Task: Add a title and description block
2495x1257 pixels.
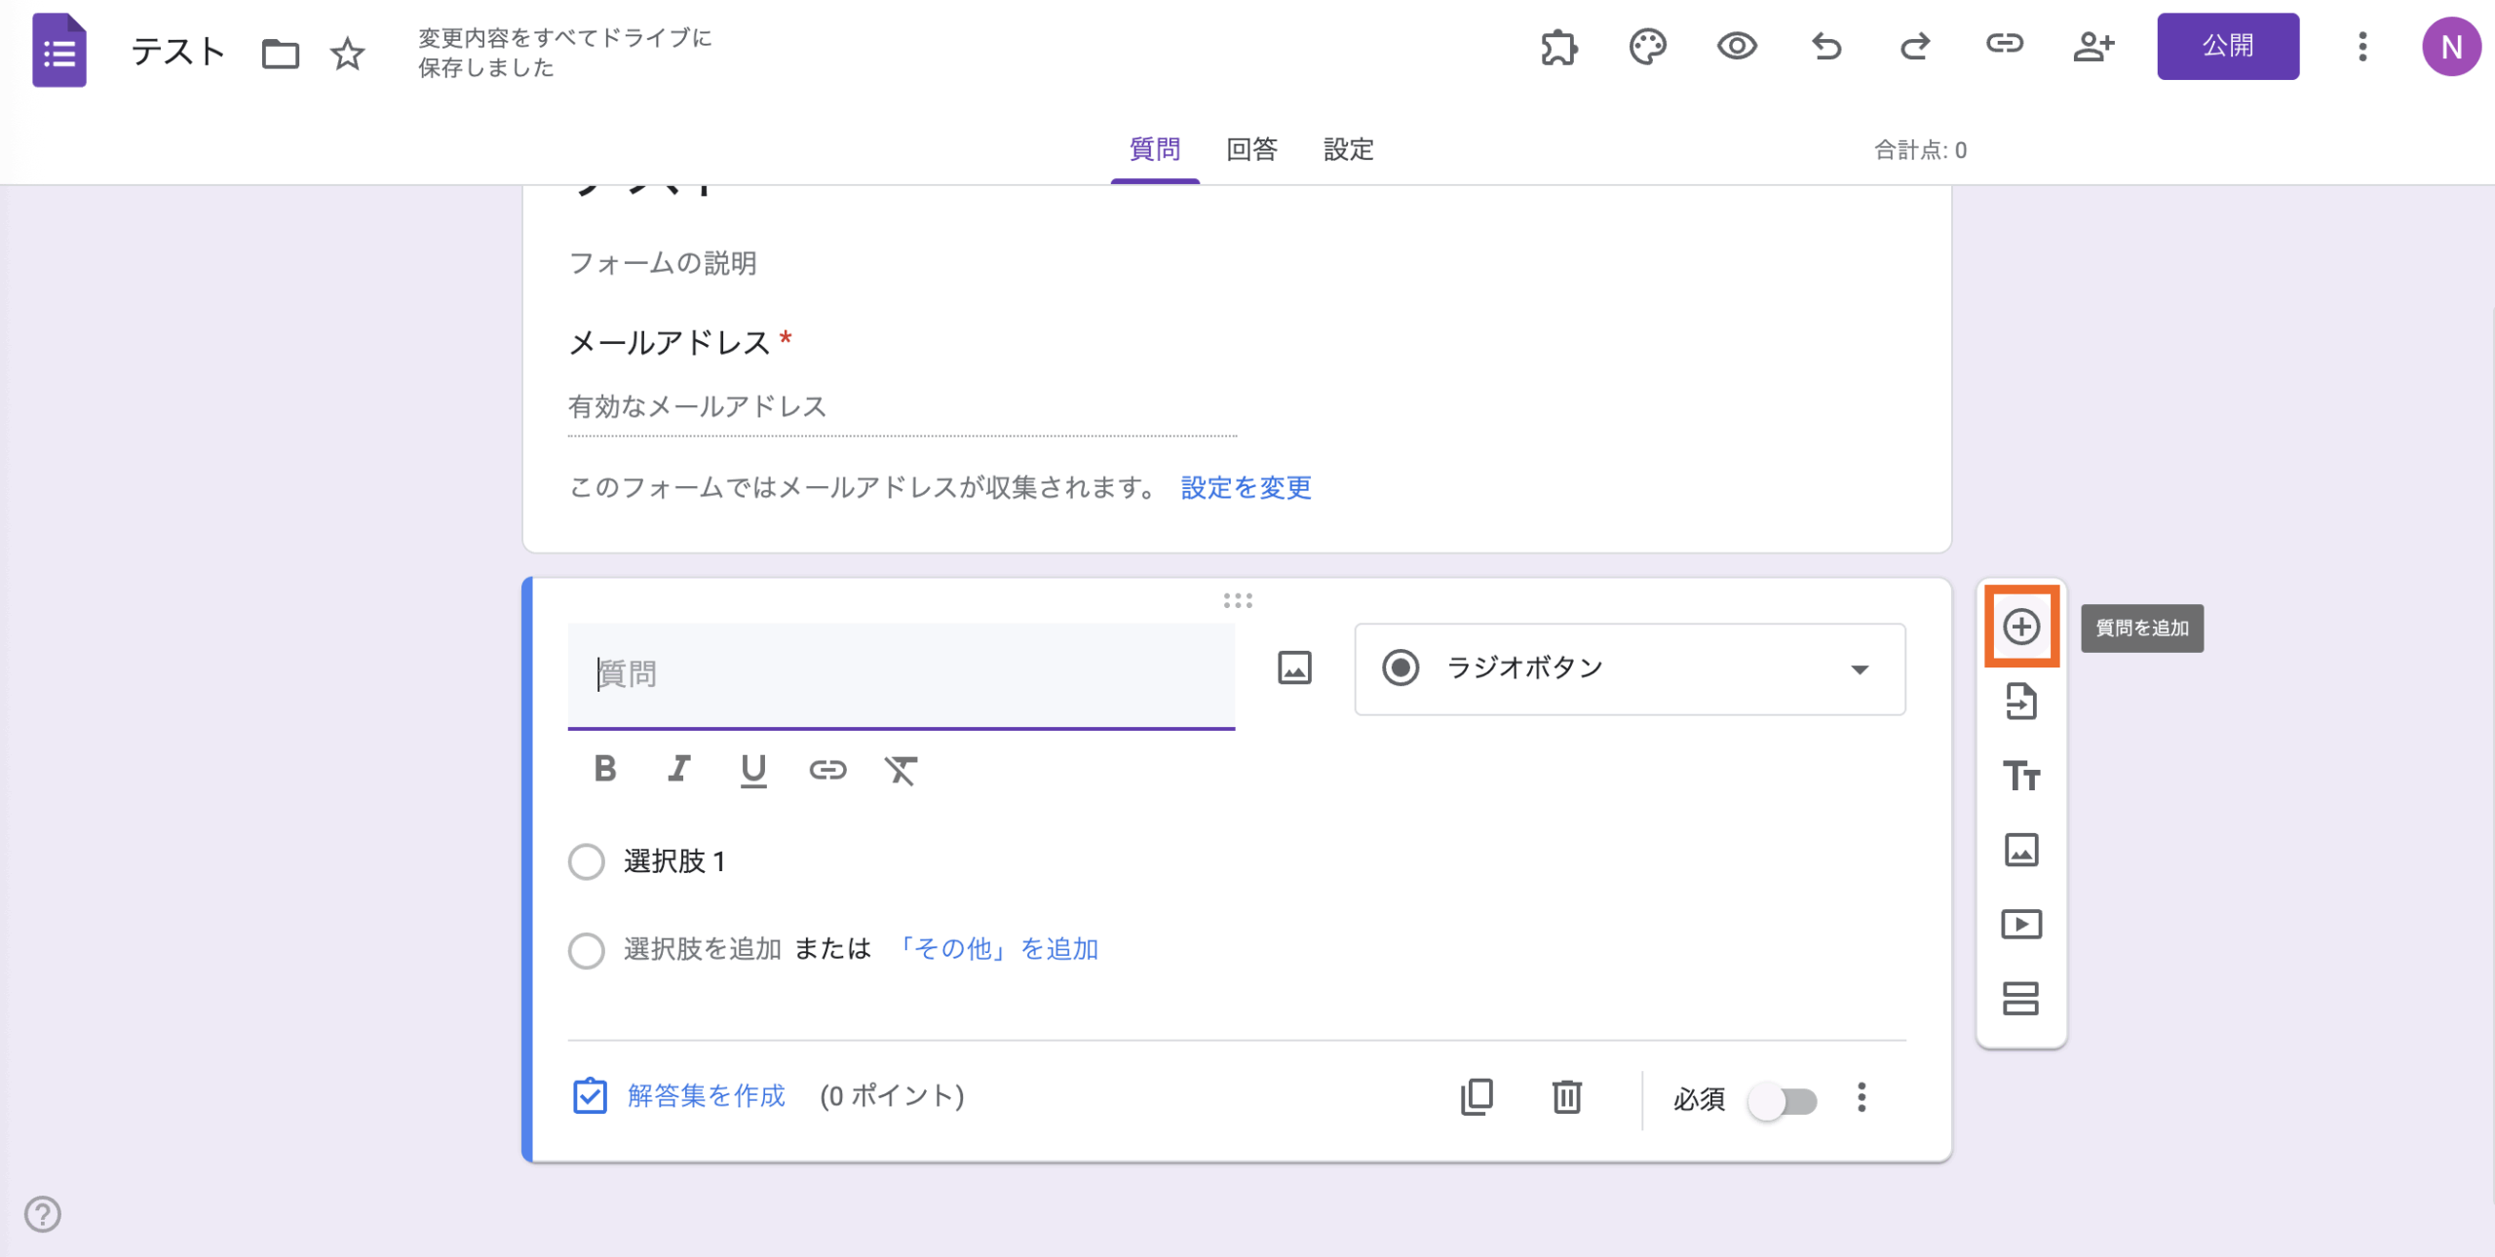Action: point(2022,777)
